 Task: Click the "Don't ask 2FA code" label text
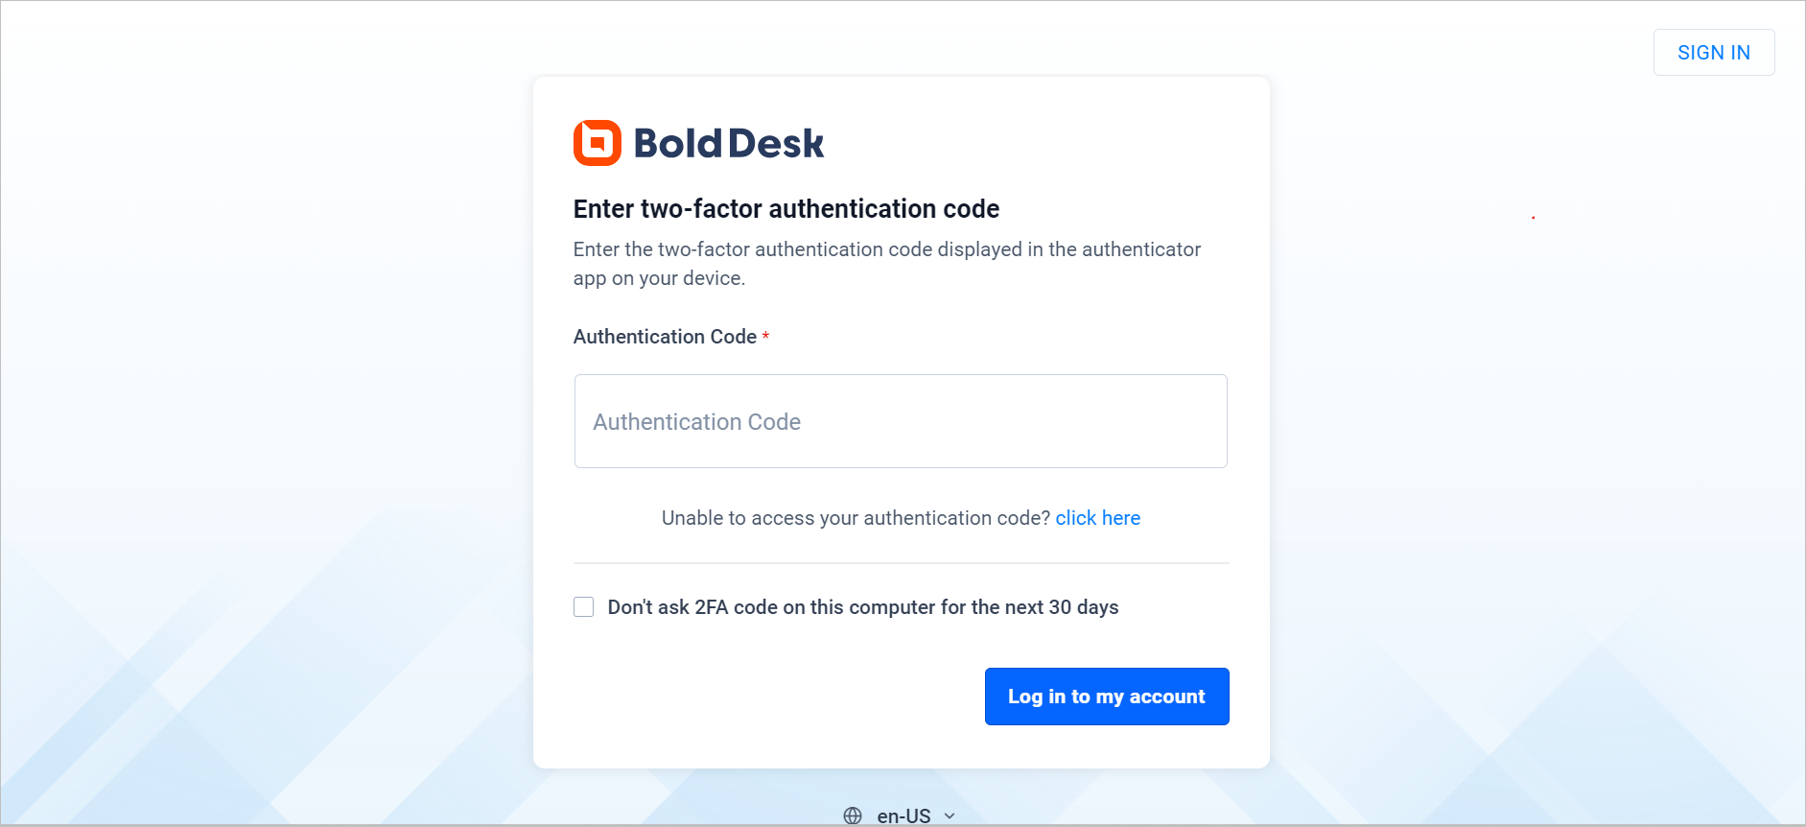863,607
